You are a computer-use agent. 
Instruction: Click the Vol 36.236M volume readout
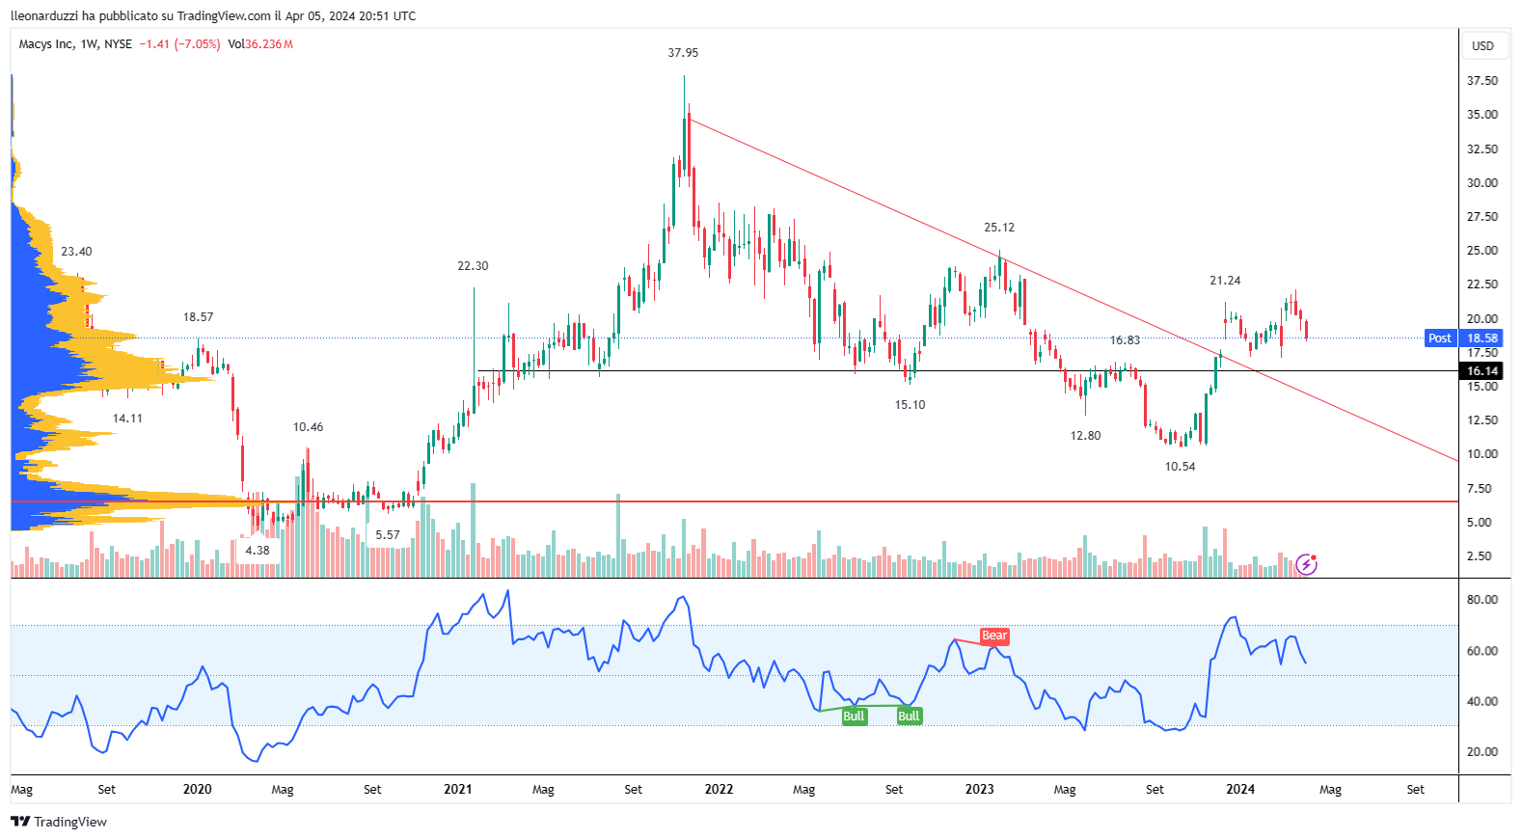pyautogui.click(x=260, y=43)
